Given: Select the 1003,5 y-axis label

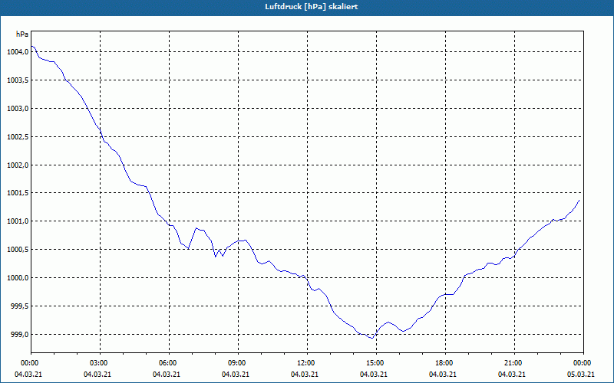Looking at the screenshot, I should coord(18,80).
